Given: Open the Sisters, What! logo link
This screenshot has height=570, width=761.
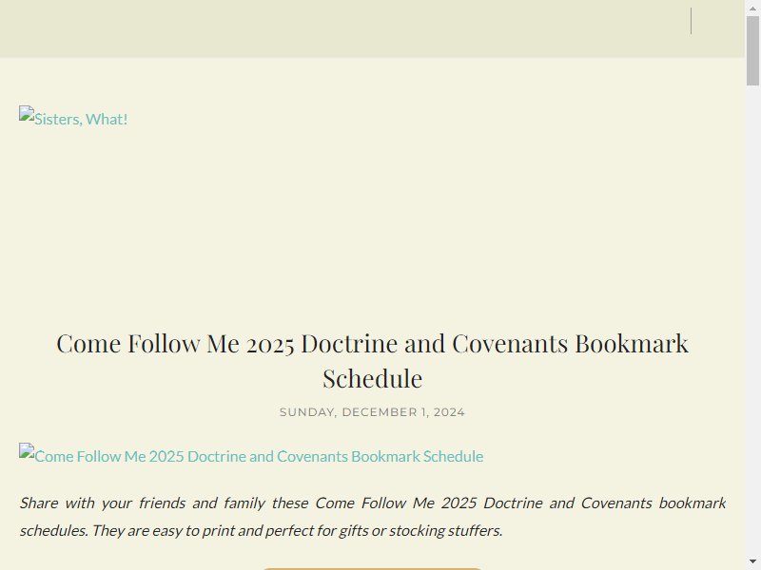Looking at the screenshot, I should coord(73,118).
